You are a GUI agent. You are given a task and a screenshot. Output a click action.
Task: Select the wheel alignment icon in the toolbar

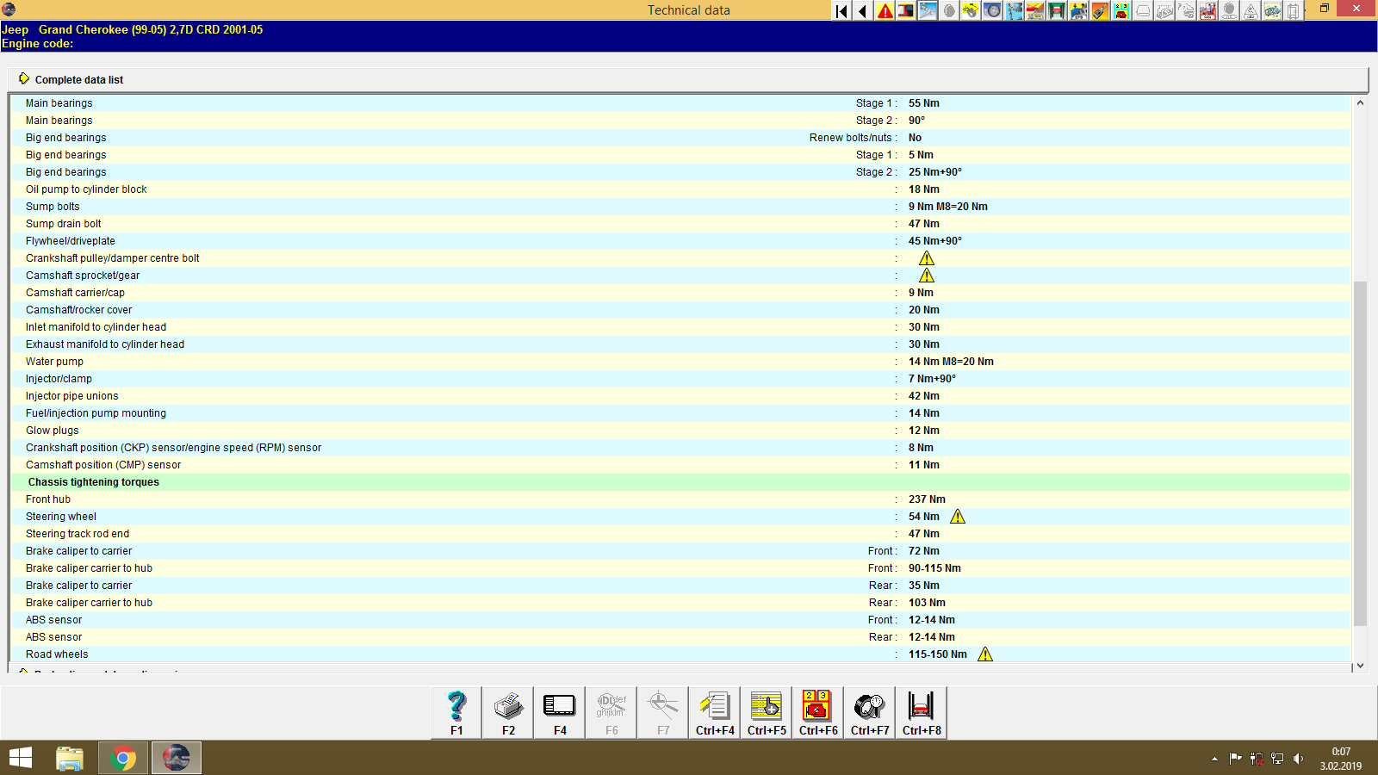pos(992,11)
